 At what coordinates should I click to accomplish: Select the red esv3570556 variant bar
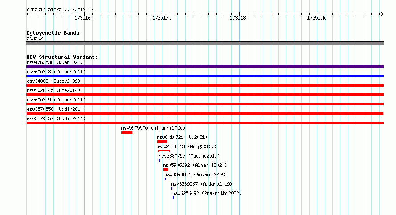pos(205,114)
